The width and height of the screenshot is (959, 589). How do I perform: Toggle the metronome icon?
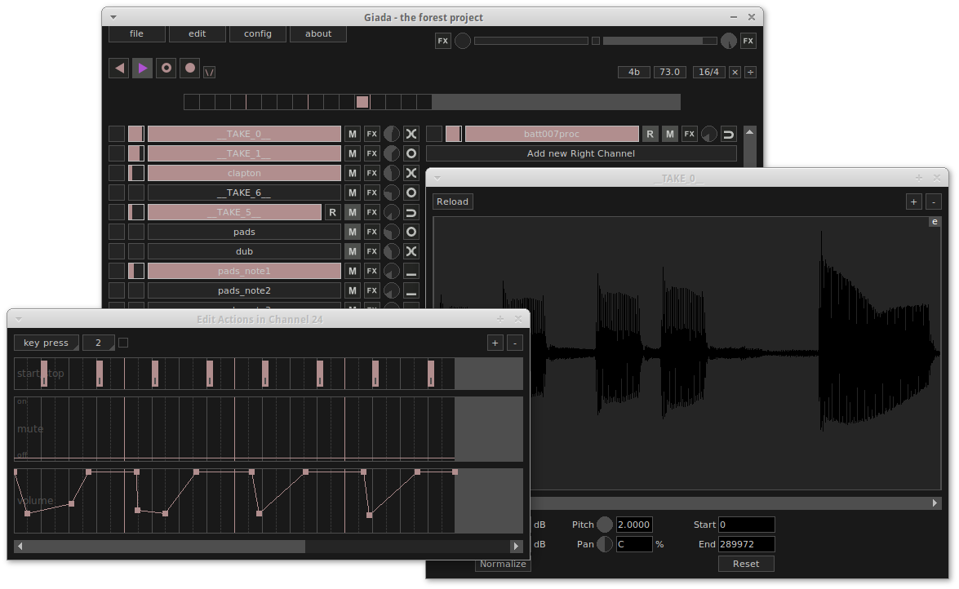(x=210, y=72)
